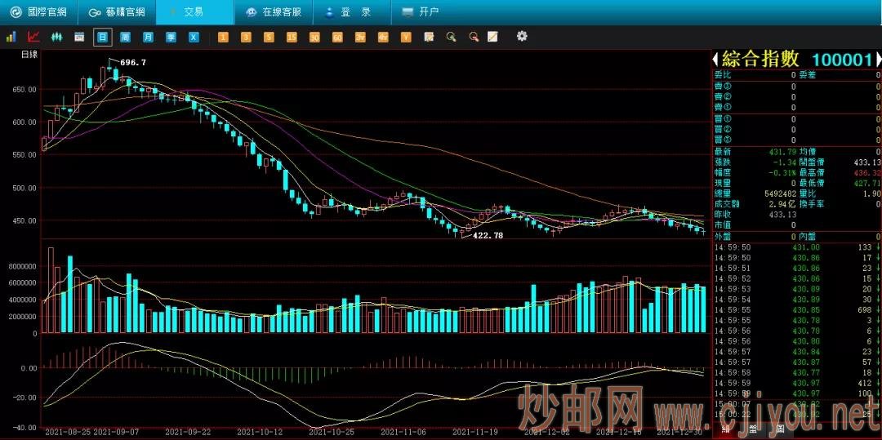The height and width of the screenshot is (440, 882).
Task: Click the zoom in magnifier icon
Action: coord(451,37)
